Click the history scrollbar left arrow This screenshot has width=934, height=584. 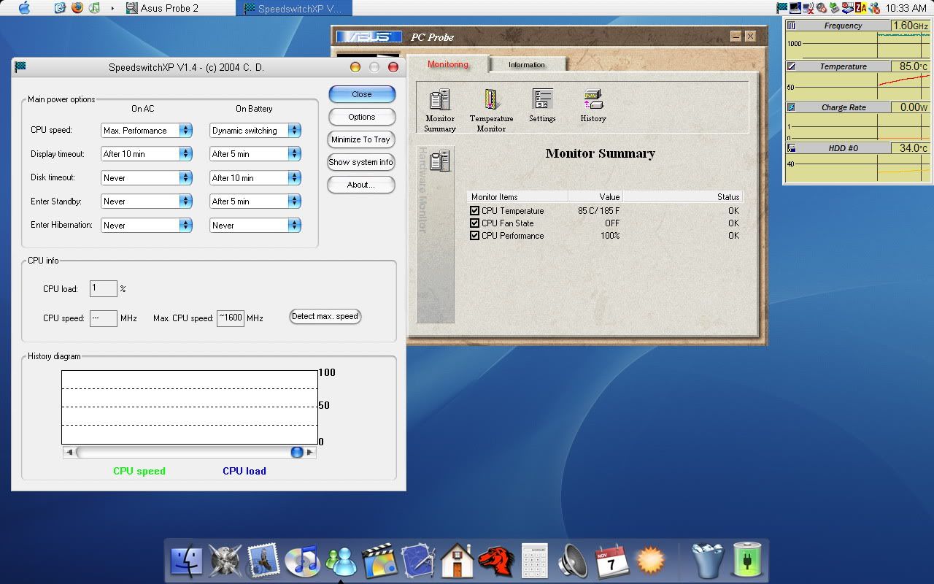[x=69, y=453]
